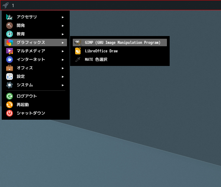Screen dimensions: 221x187
Task: Open the オフィス menu entry
Action: pyautogui.click(x=36, y=68)
